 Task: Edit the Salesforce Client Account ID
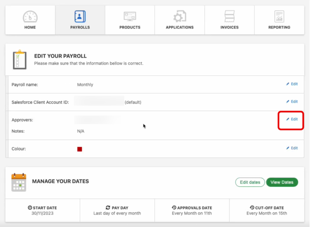pos(291,101)
